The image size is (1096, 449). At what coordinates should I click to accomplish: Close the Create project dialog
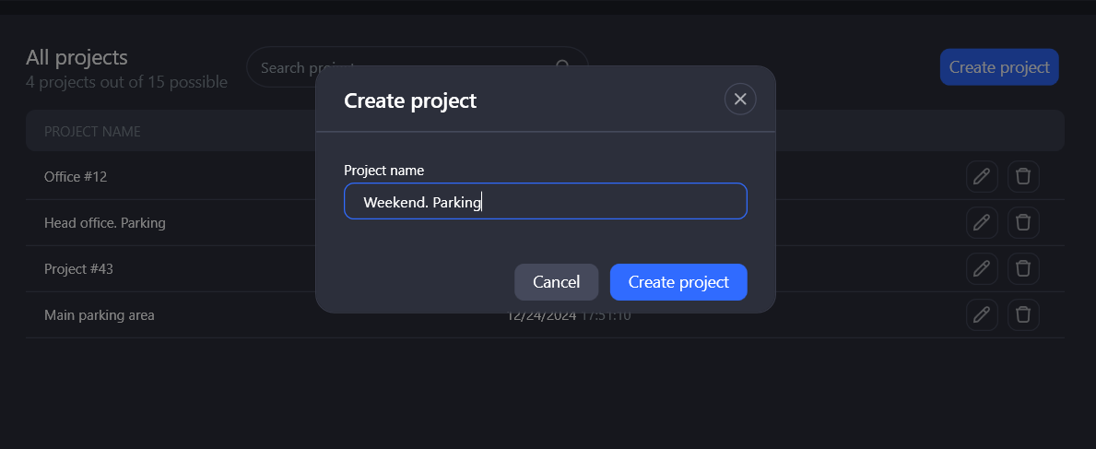(740, 100)
